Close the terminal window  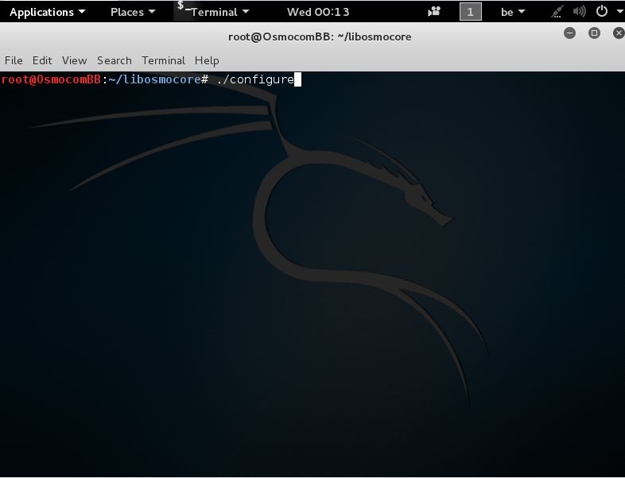pos(619,33)
